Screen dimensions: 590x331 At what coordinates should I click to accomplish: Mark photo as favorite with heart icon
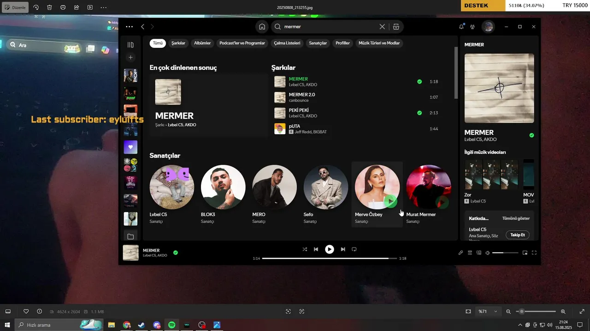click(x=26, y=311)
